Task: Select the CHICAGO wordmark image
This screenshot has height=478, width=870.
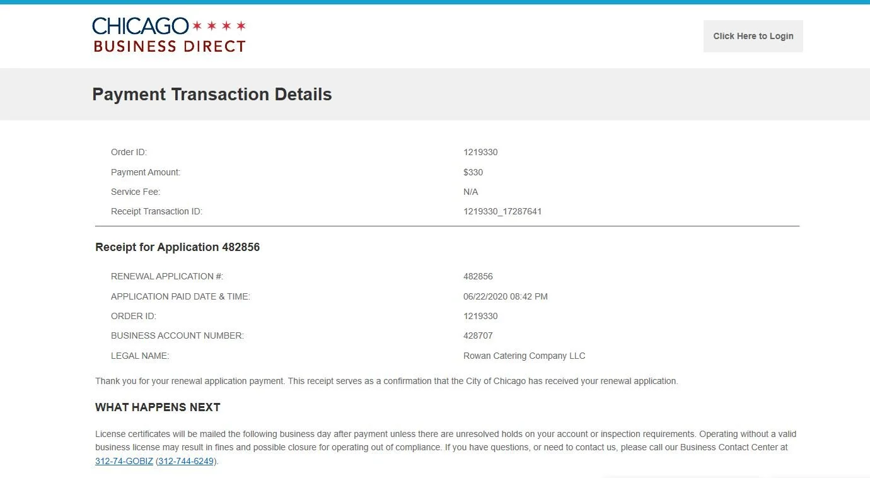Action: click(x=140, y=26)
